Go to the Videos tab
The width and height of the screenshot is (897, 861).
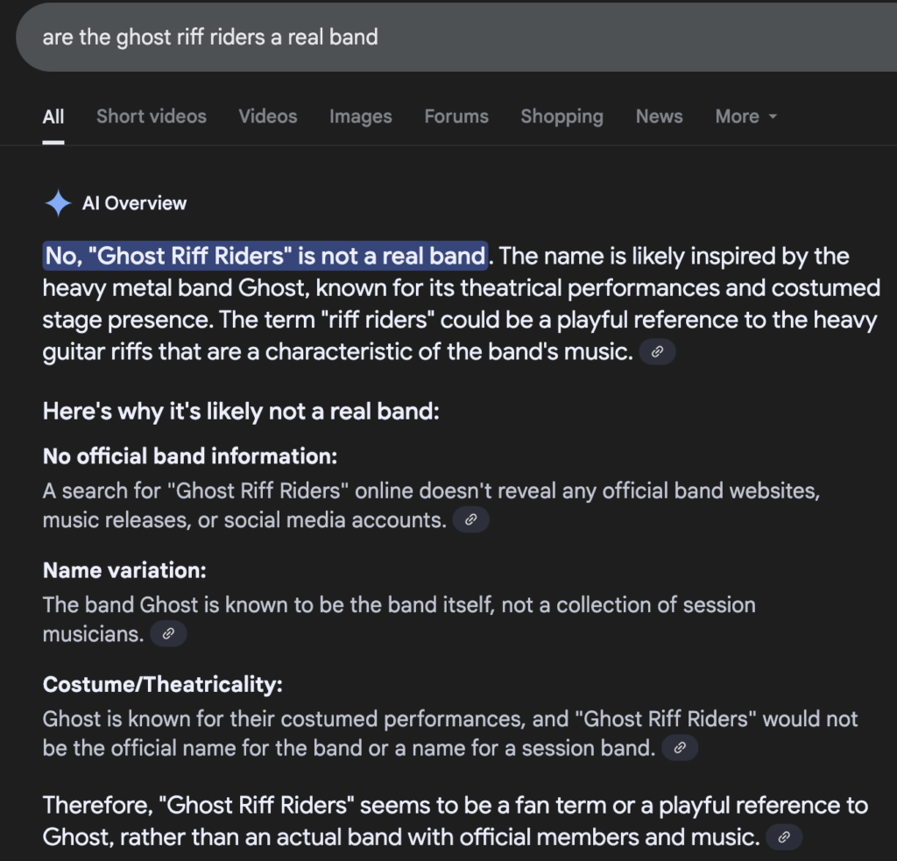click(268, 116)
